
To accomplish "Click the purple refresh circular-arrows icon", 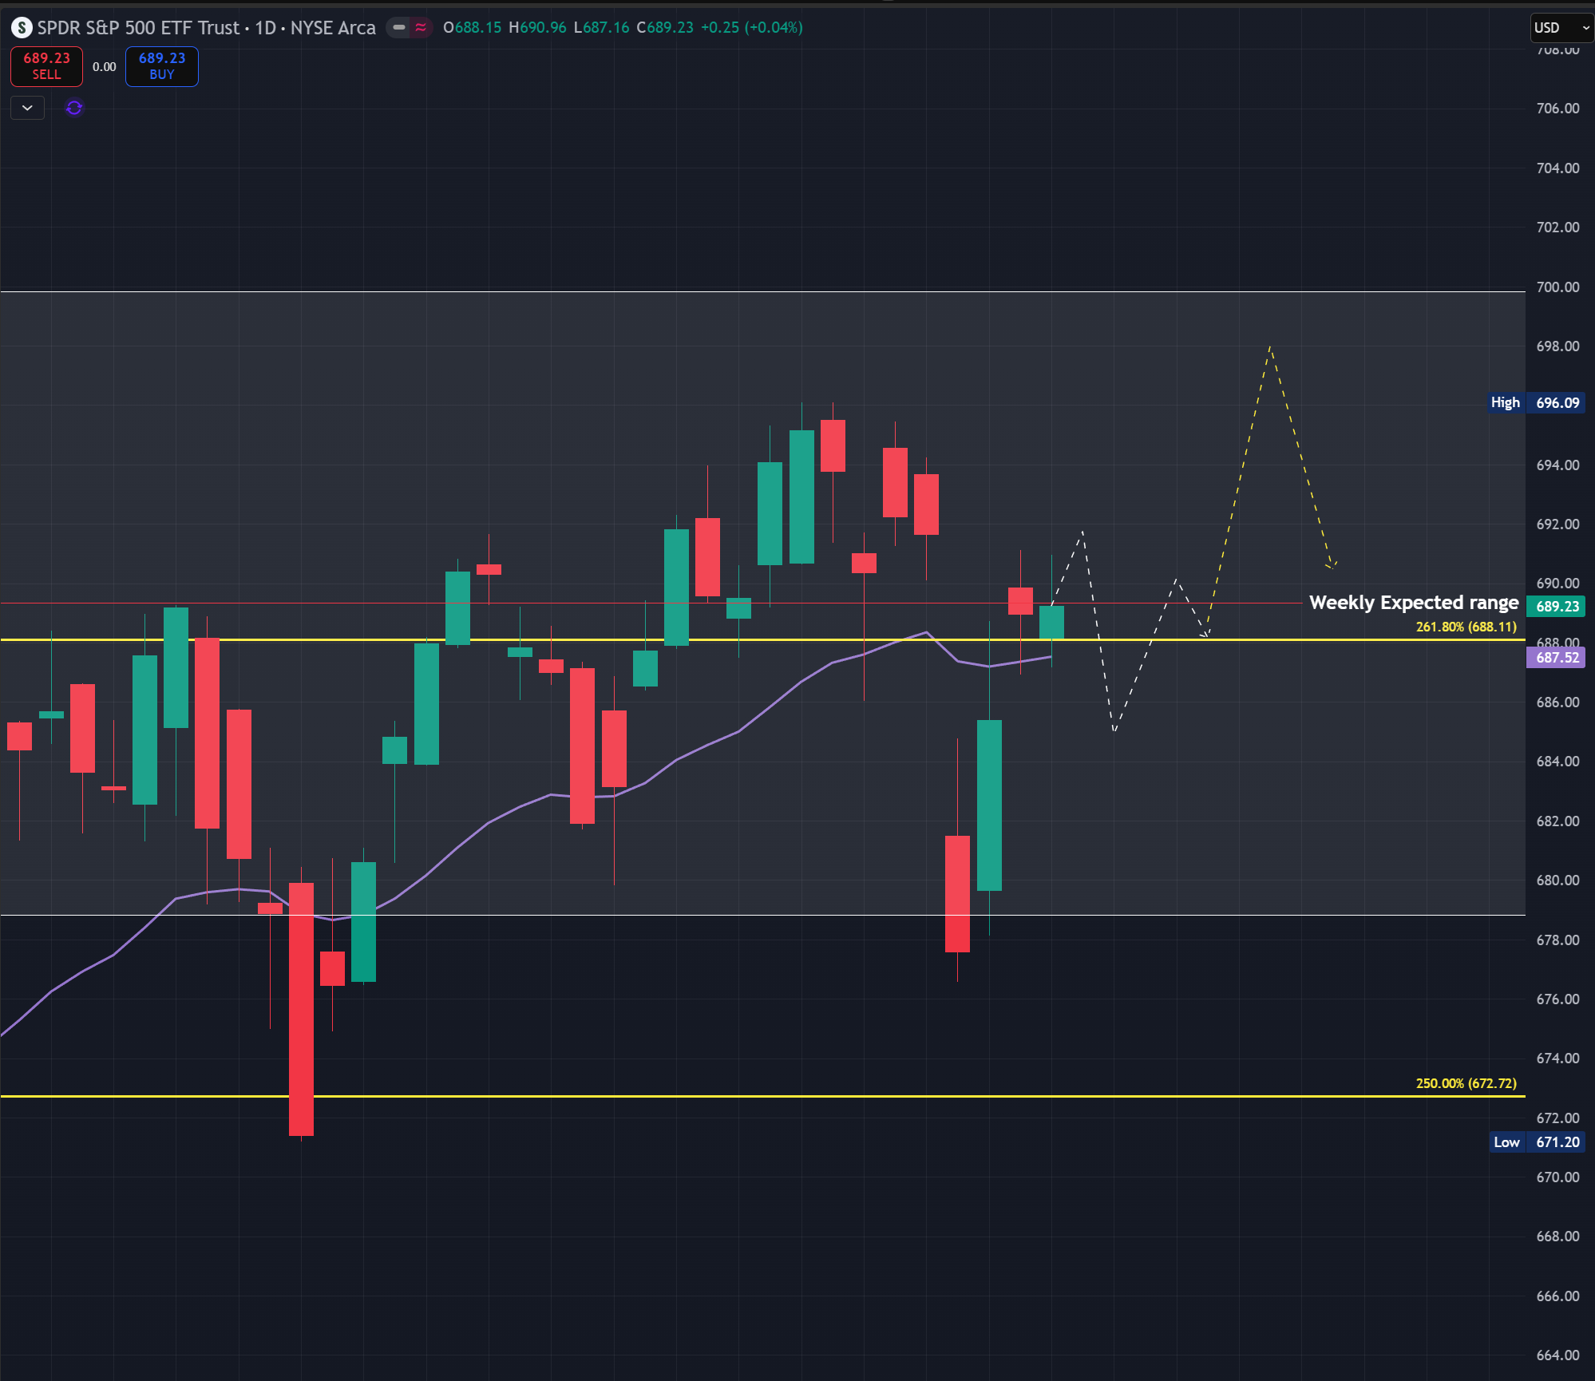I will point(74,108).
